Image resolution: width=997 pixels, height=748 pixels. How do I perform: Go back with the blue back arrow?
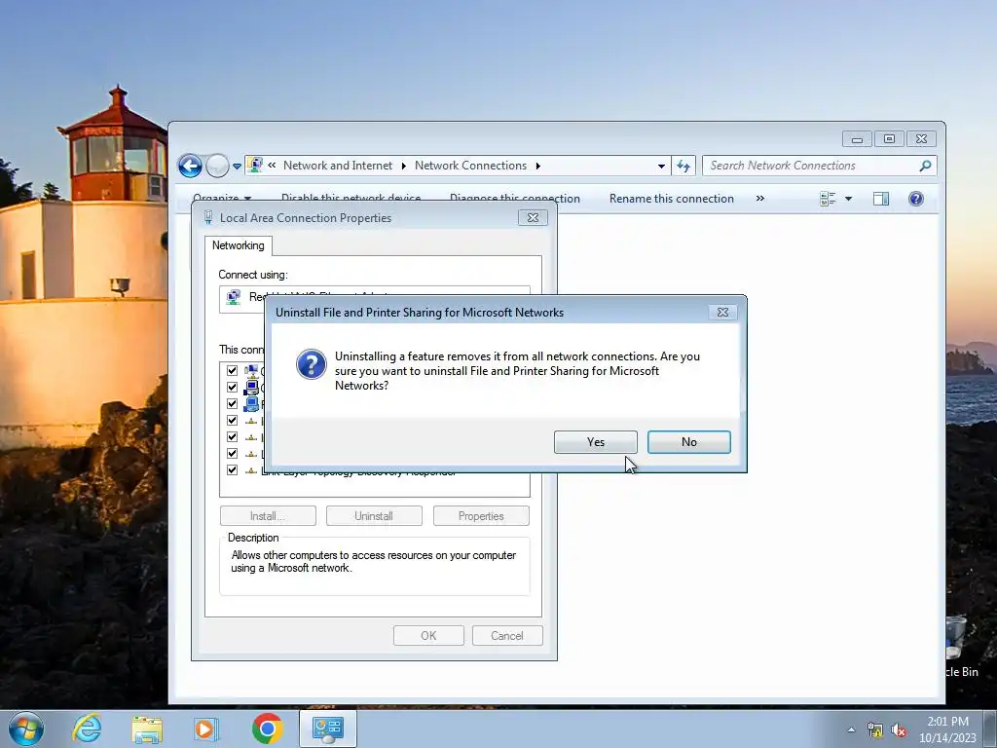(x=190, y=166)
